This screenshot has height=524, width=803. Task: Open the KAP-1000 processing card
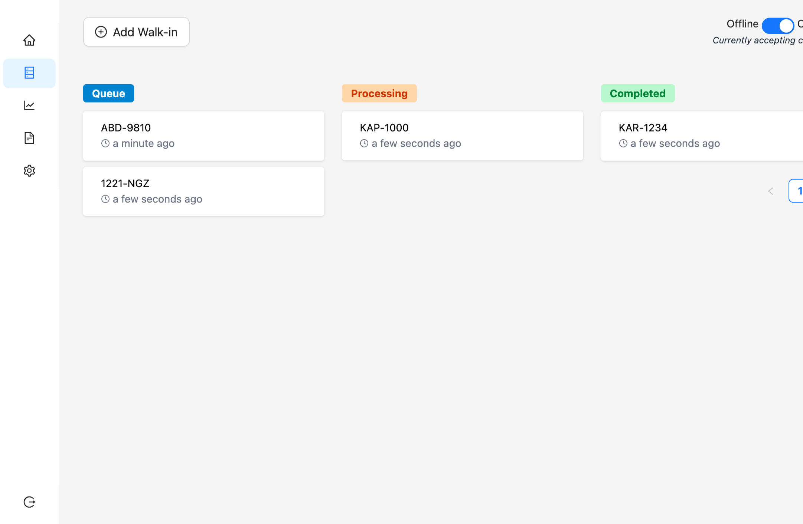(x=462, y=136)
